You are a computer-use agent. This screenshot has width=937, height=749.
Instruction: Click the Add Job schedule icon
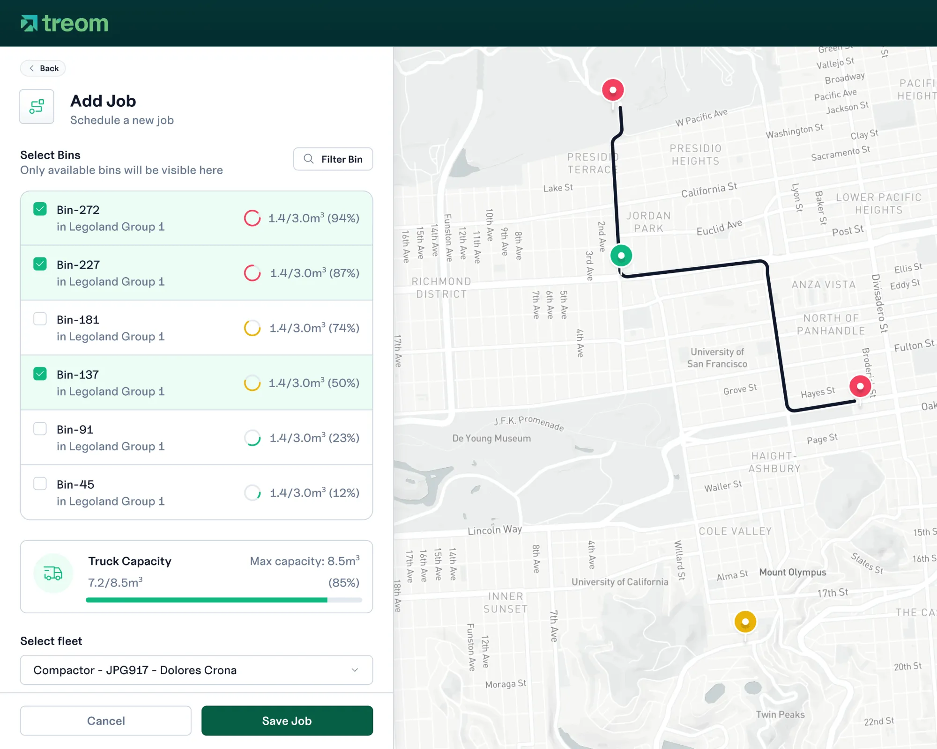(37, 106)
